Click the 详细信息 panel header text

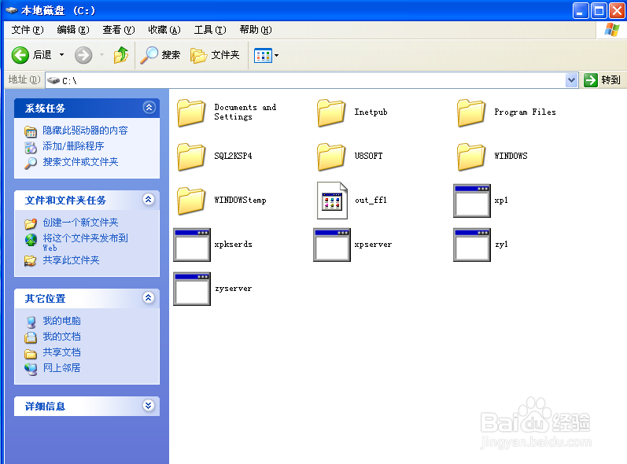point(45,407)
